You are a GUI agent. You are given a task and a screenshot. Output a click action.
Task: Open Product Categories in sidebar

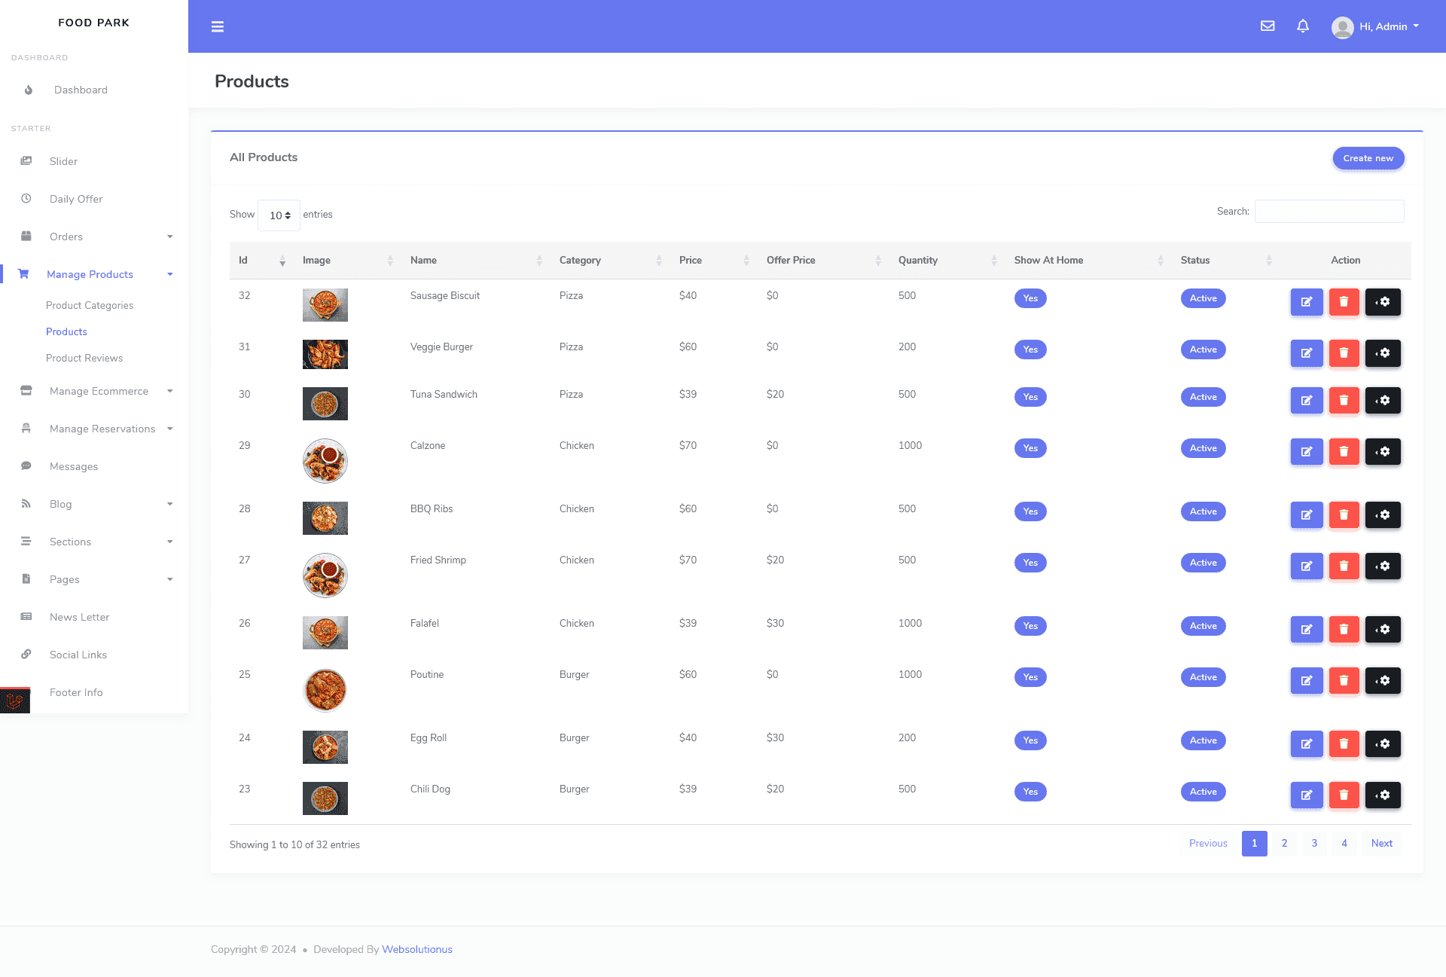coord(90,306)
